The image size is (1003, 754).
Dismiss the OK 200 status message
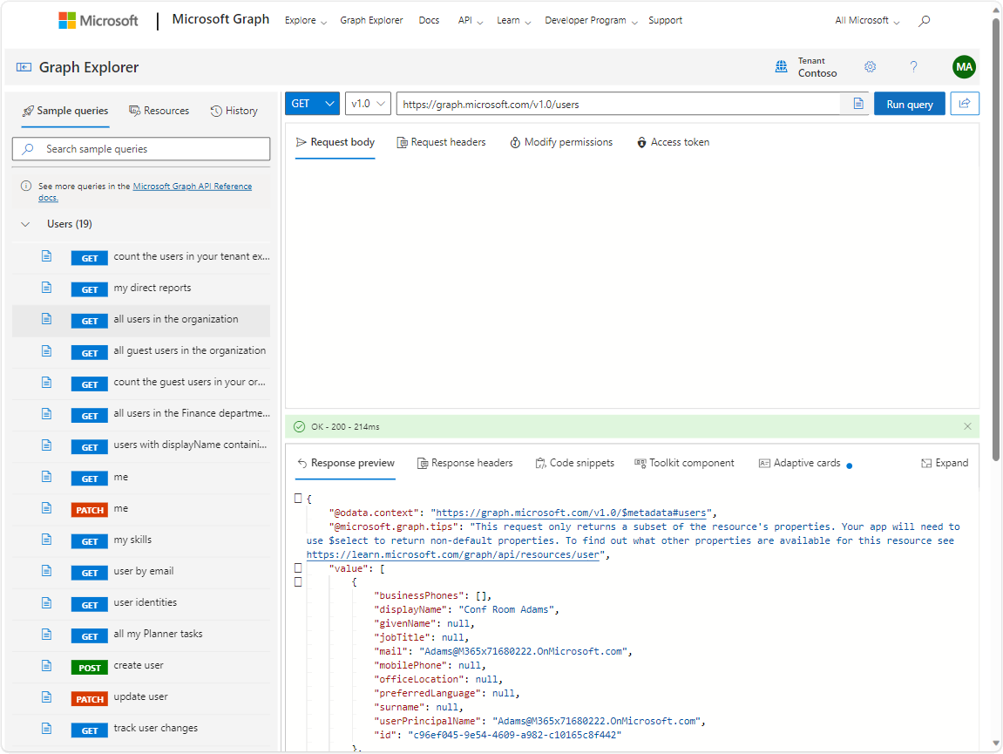pyautogui.click(x=967, y=426)
